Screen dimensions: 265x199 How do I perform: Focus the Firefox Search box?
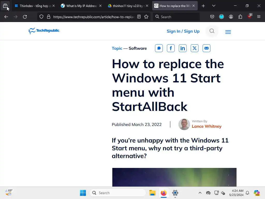[176, 17]
